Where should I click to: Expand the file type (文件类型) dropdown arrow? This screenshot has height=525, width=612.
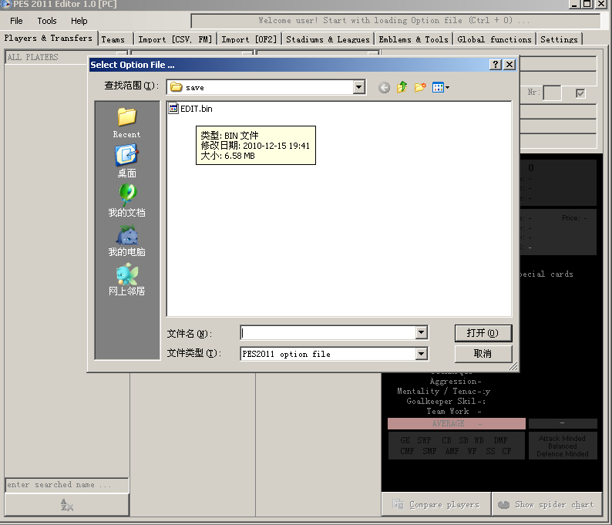(x=421, y=354)
